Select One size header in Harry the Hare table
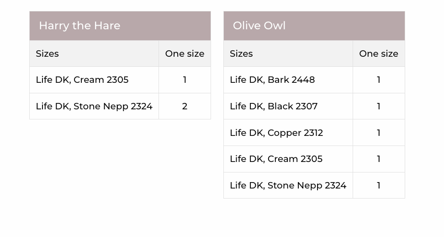The width and height of the screenshot is (444, 237). click(x=185, y=54)
